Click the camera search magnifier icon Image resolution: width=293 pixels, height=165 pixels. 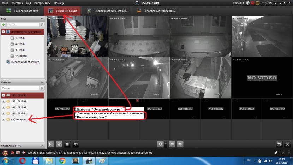pos(42,88)
